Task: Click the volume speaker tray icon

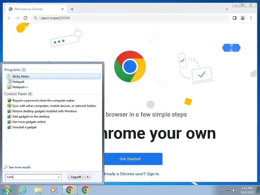Action: [234, 190]
